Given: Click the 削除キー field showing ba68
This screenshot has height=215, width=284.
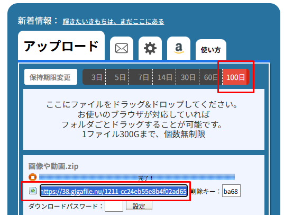Looking at the screenshot, I should pos(231,191).
